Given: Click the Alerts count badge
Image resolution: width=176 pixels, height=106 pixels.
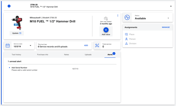Looking at the screenshot, I should tap(114, 54).
